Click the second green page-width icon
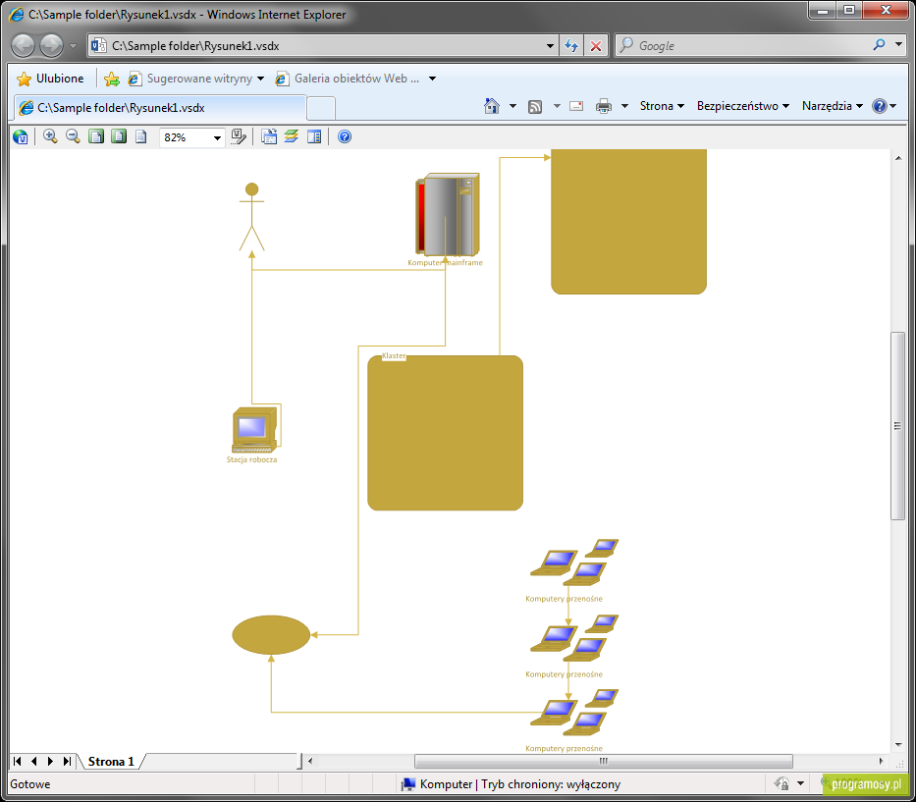The width and height of the screenshot is (916, 802). click(x=119, y=136)
